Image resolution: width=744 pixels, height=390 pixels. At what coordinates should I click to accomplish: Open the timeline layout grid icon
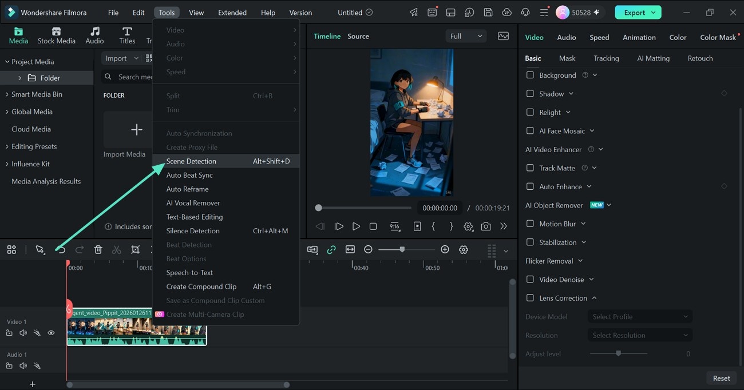pos(11,250)
